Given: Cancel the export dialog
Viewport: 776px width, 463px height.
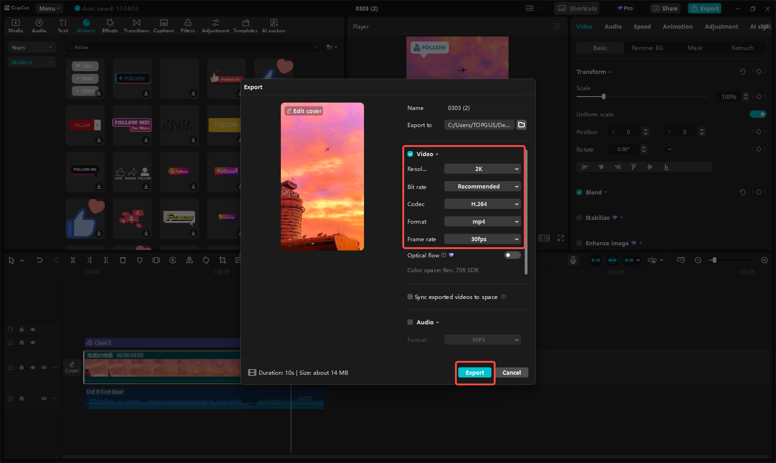Looking at the screenshot, I should click(x=511, y=373).
